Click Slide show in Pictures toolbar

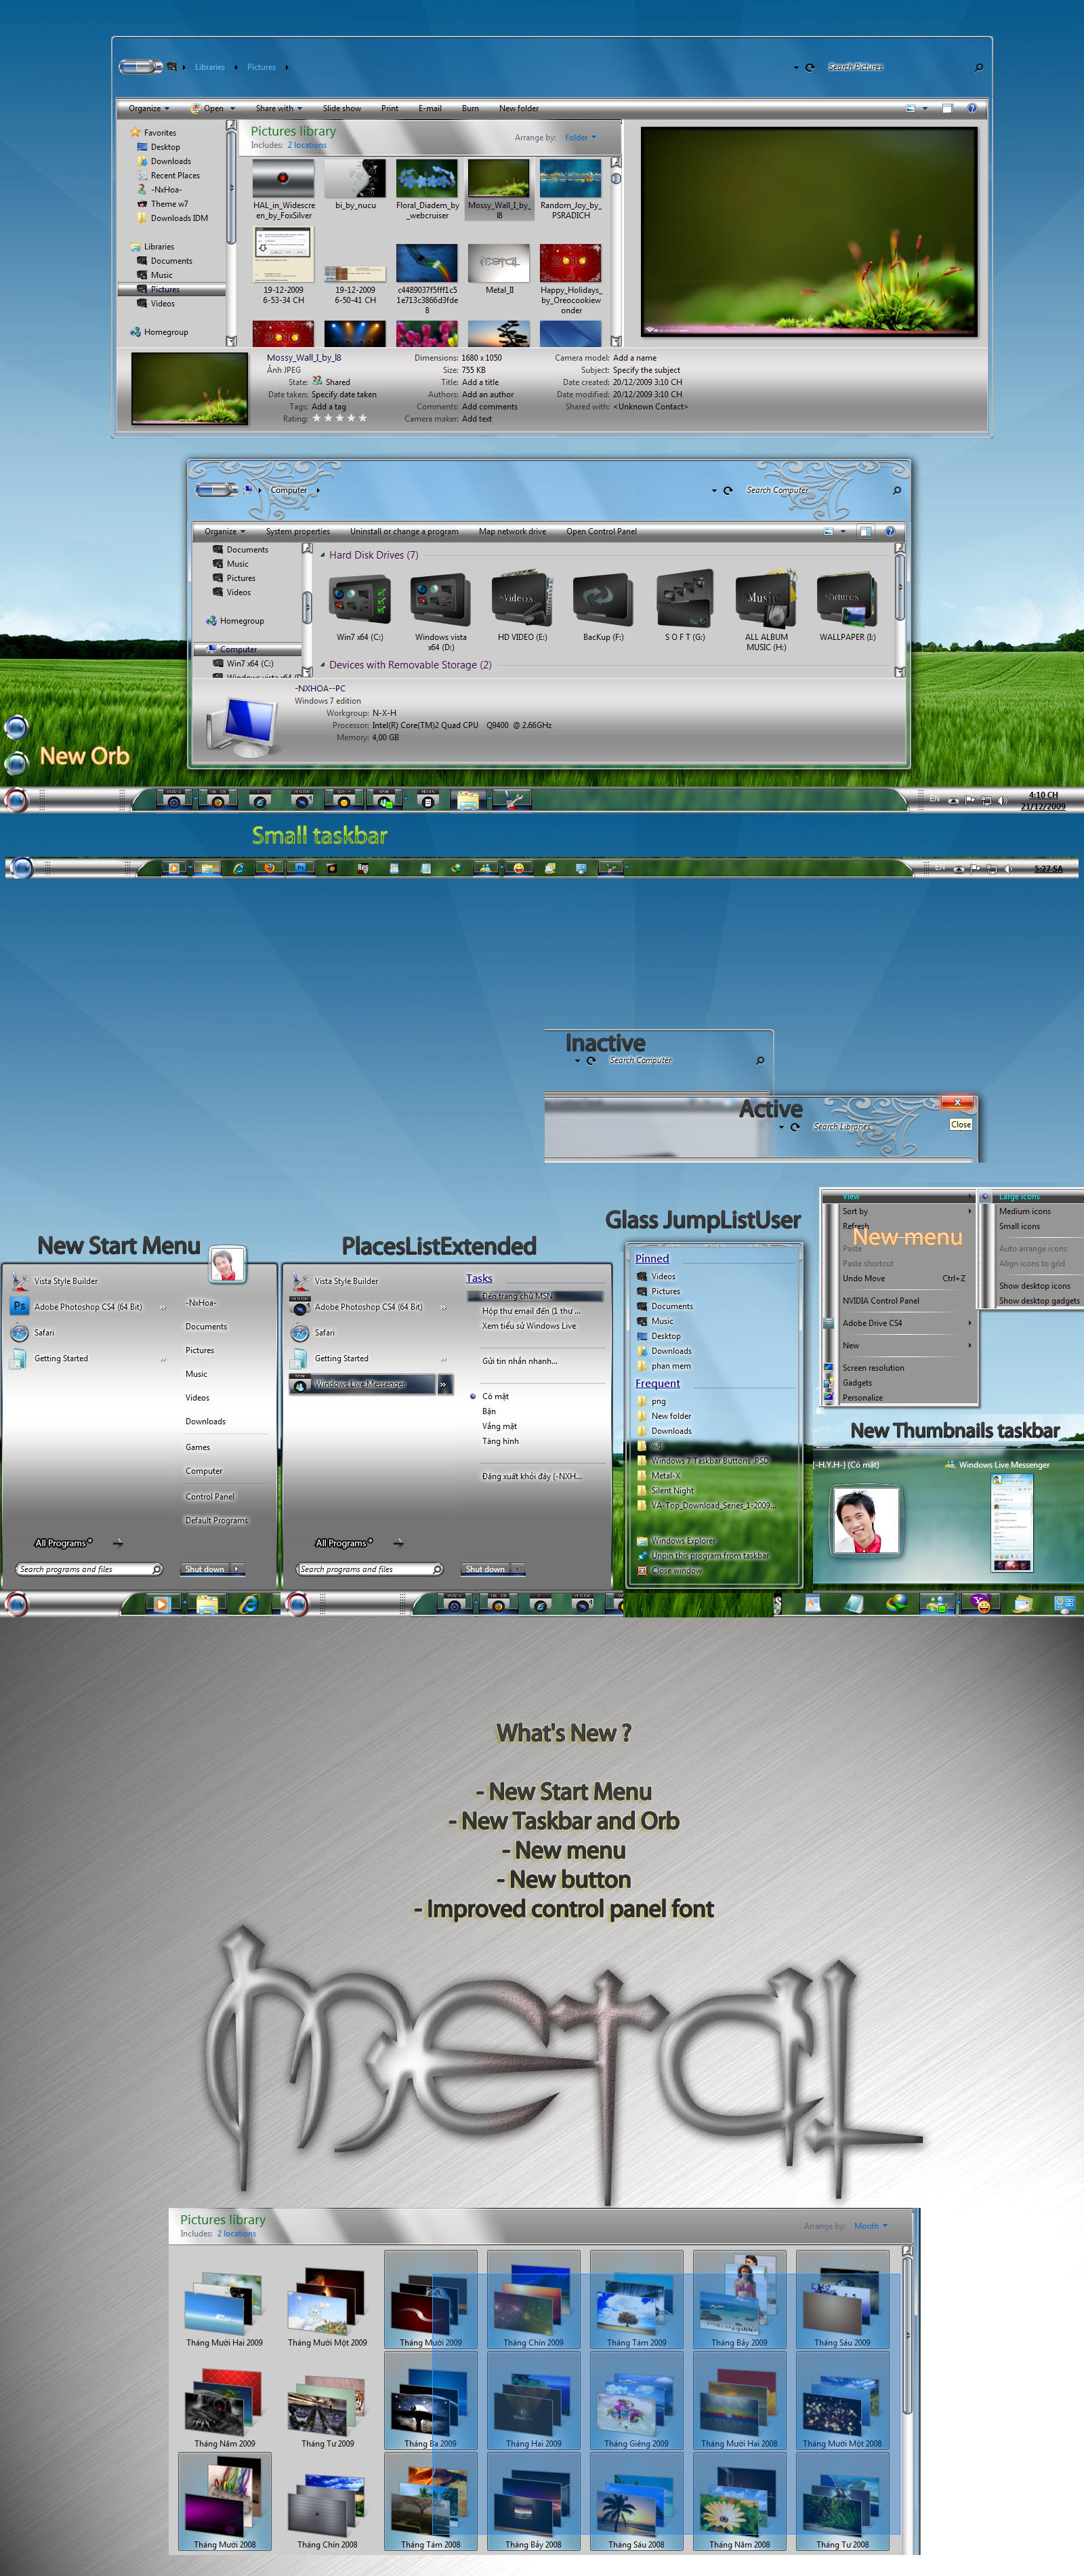click(x=341, y=108)
